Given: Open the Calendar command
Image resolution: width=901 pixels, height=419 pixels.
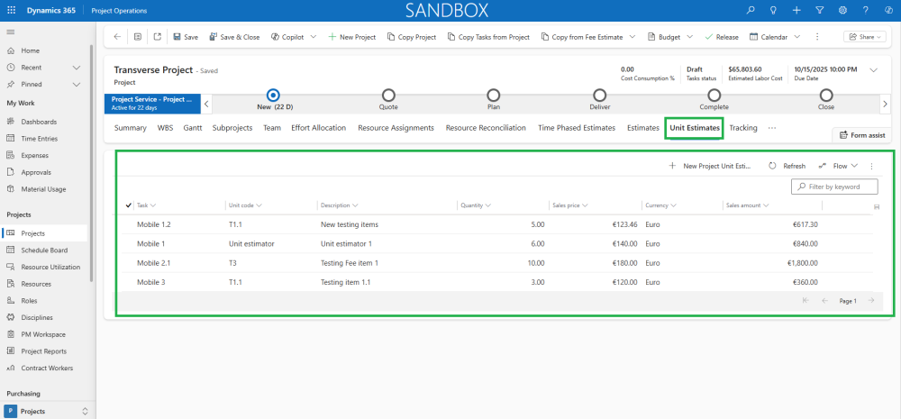Looking at the screenshot, I should 769,37.
